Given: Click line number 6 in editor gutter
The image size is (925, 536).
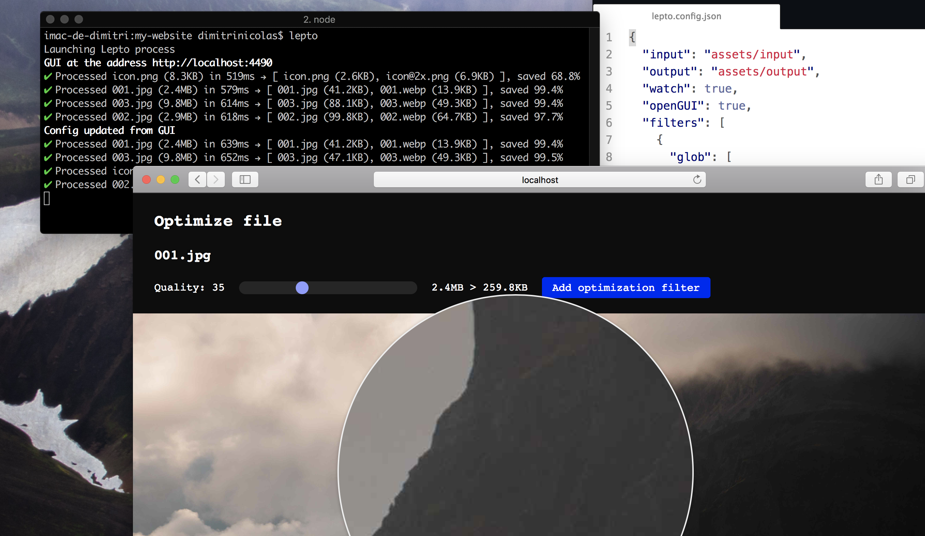Looking at the screenshot, I should coord(609,123).
